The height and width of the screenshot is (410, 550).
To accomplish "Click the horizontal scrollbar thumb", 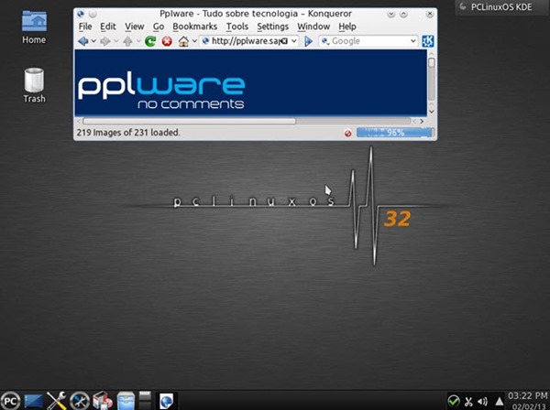I will click(x=190, y=121).
